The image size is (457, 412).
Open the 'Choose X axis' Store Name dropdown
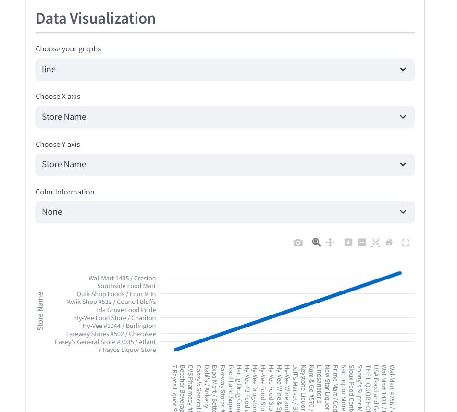[225, 117]
